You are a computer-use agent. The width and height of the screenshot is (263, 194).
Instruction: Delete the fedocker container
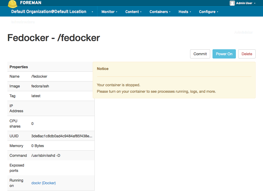[247, 54]
